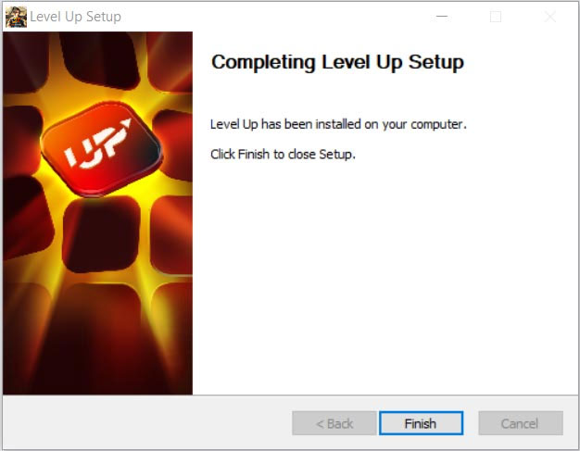This screenshot has height=451, width=580.
Task: Click the greyed-out maximize button
Action: click(496, 17)
